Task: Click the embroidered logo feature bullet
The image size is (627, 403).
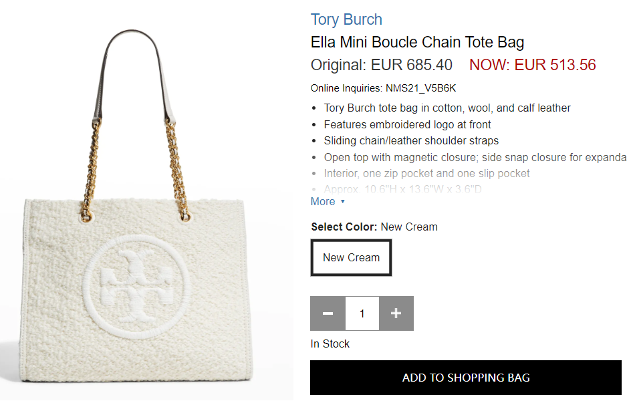Action: (x=407, y=124)
